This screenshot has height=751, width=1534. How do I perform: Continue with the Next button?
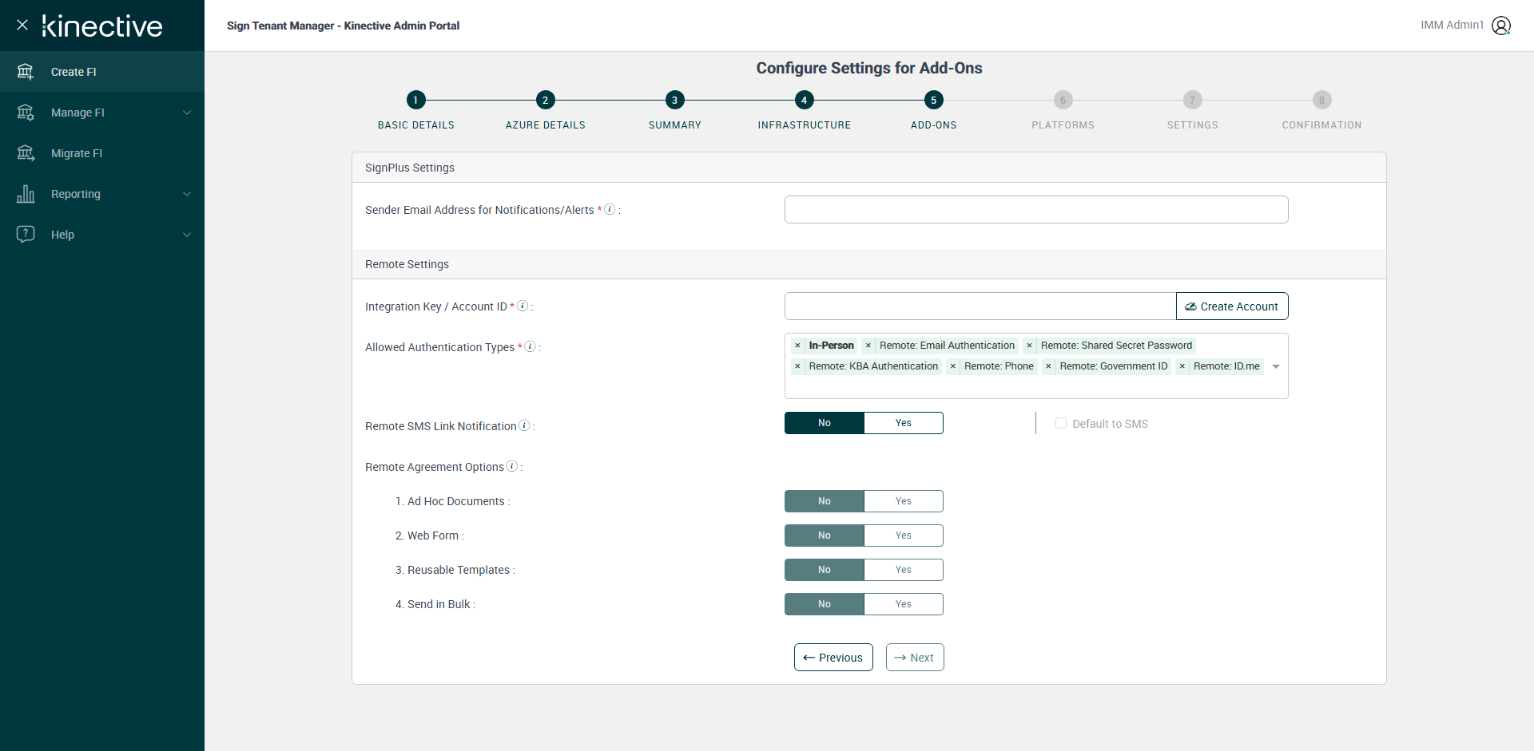click(915, 658)
